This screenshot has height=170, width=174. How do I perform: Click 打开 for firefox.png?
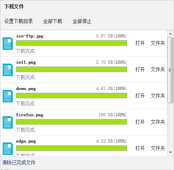pos(140,122)
